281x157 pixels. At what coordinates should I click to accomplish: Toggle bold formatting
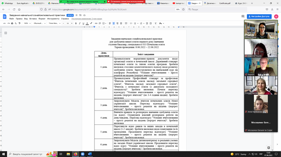point(76,23)
